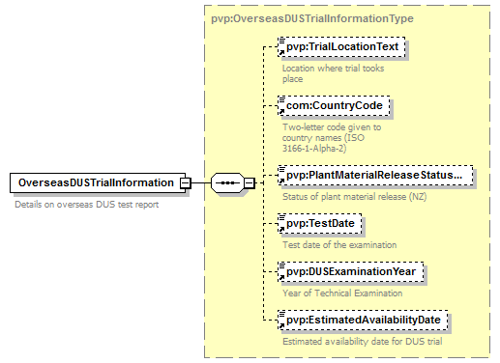Click the reference arrow icon on pvp:TestDate
This screenshot has height=363, width=500.
coord(281,229)
